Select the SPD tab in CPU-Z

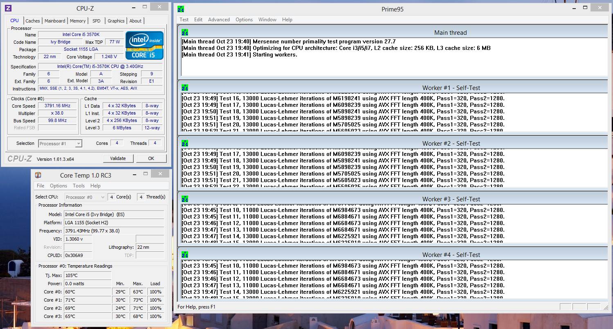pos(97,21)
